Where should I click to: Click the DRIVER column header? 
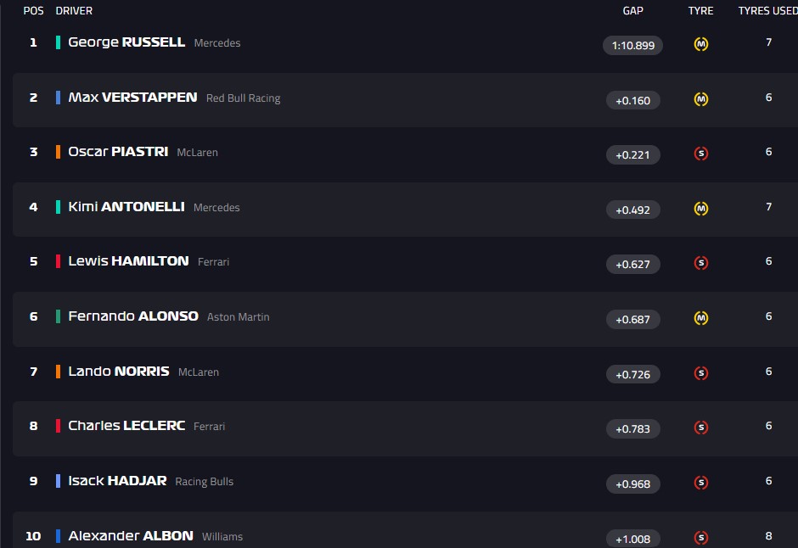(x=74, y=11)
